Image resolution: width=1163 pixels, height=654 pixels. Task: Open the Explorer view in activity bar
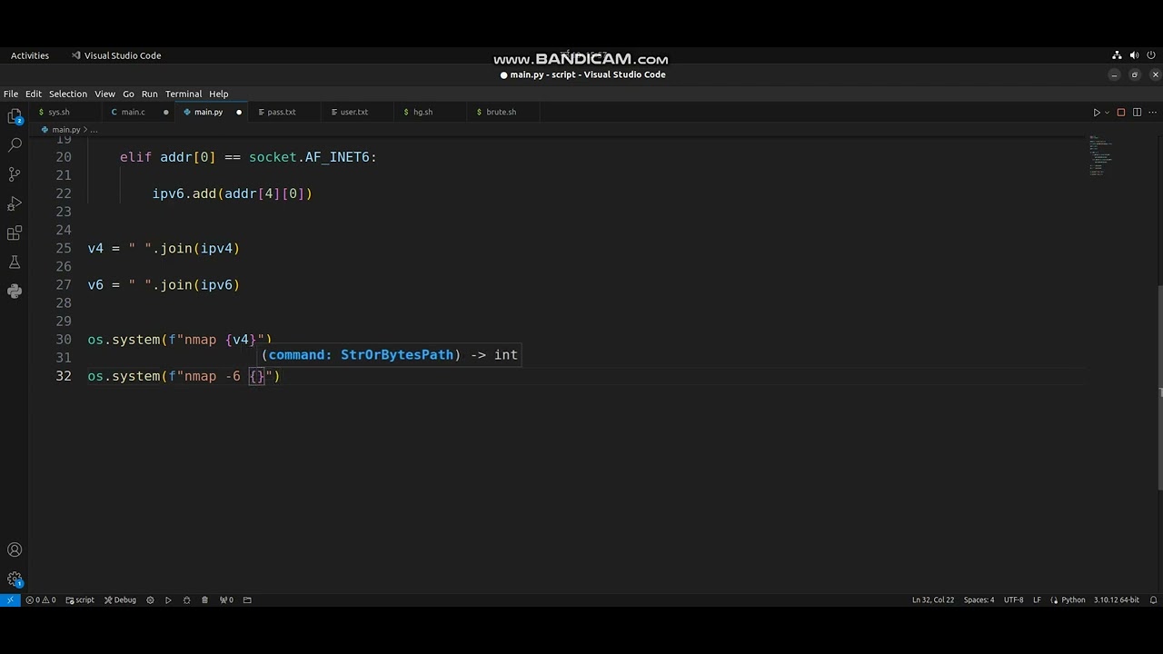point(15,116)
